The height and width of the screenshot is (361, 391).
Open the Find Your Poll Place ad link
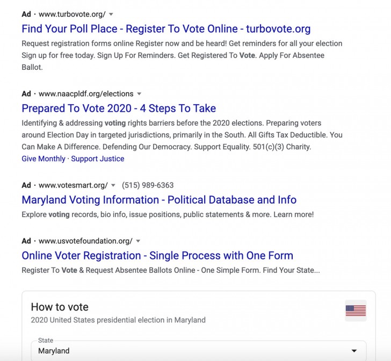[x=166, y=28]
